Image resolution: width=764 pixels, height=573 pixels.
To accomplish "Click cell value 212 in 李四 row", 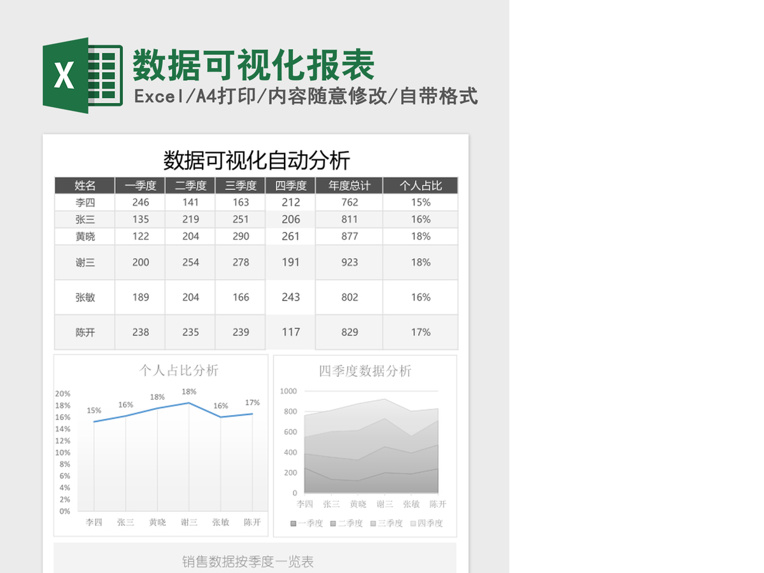I will tap(290, 202).
